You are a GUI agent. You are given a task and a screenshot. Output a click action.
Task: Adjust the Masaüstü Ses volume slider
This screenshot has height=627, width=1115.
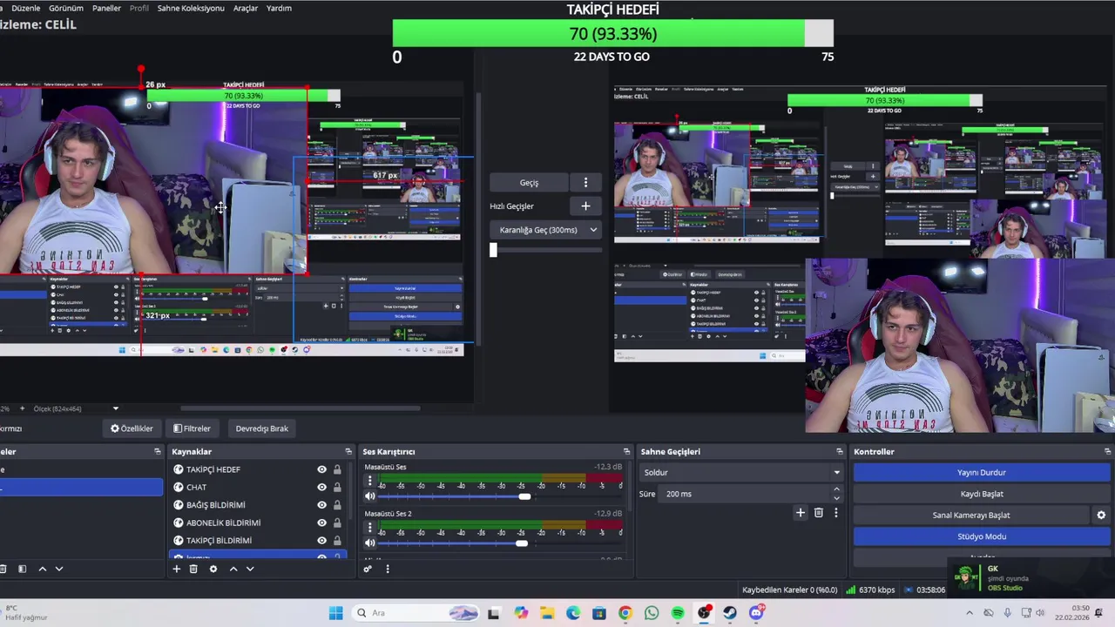524,496
